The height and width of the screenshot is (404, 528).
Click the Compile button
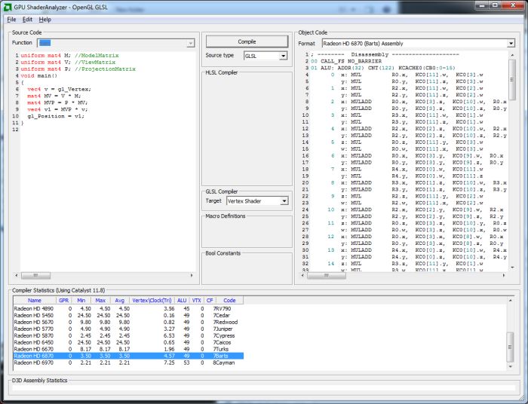pyautogui.click(x=247, y=41)
